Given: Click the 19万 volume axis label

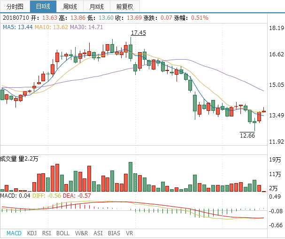Looking at the screenshot, I should click(275, 160).
